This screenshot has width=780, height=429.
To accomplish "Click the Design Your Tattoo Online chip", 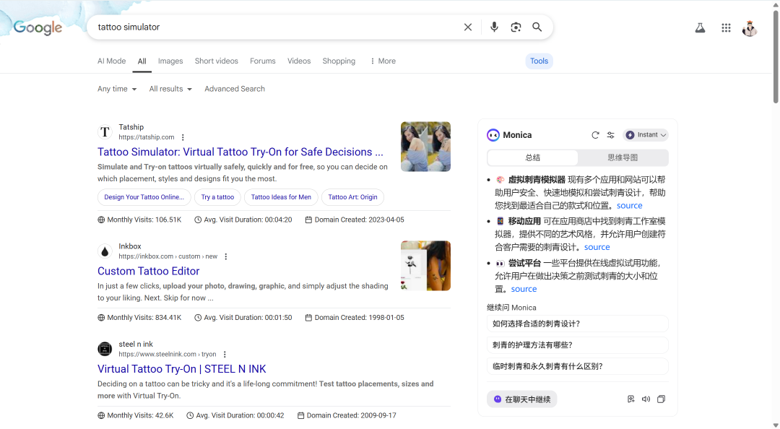I will [x=144, y=197].
